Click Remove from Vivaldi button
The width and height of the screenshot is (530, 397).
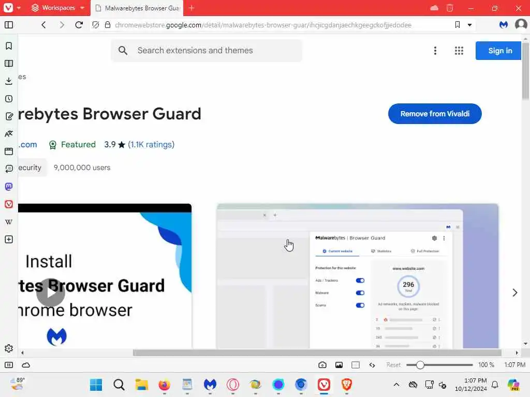435,114
